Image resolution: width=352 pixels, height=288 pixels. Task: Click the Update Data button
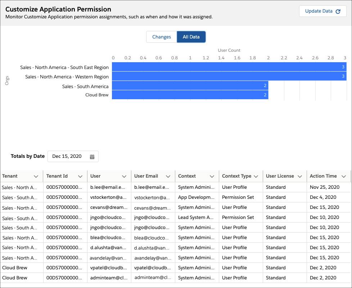(322, 11)
